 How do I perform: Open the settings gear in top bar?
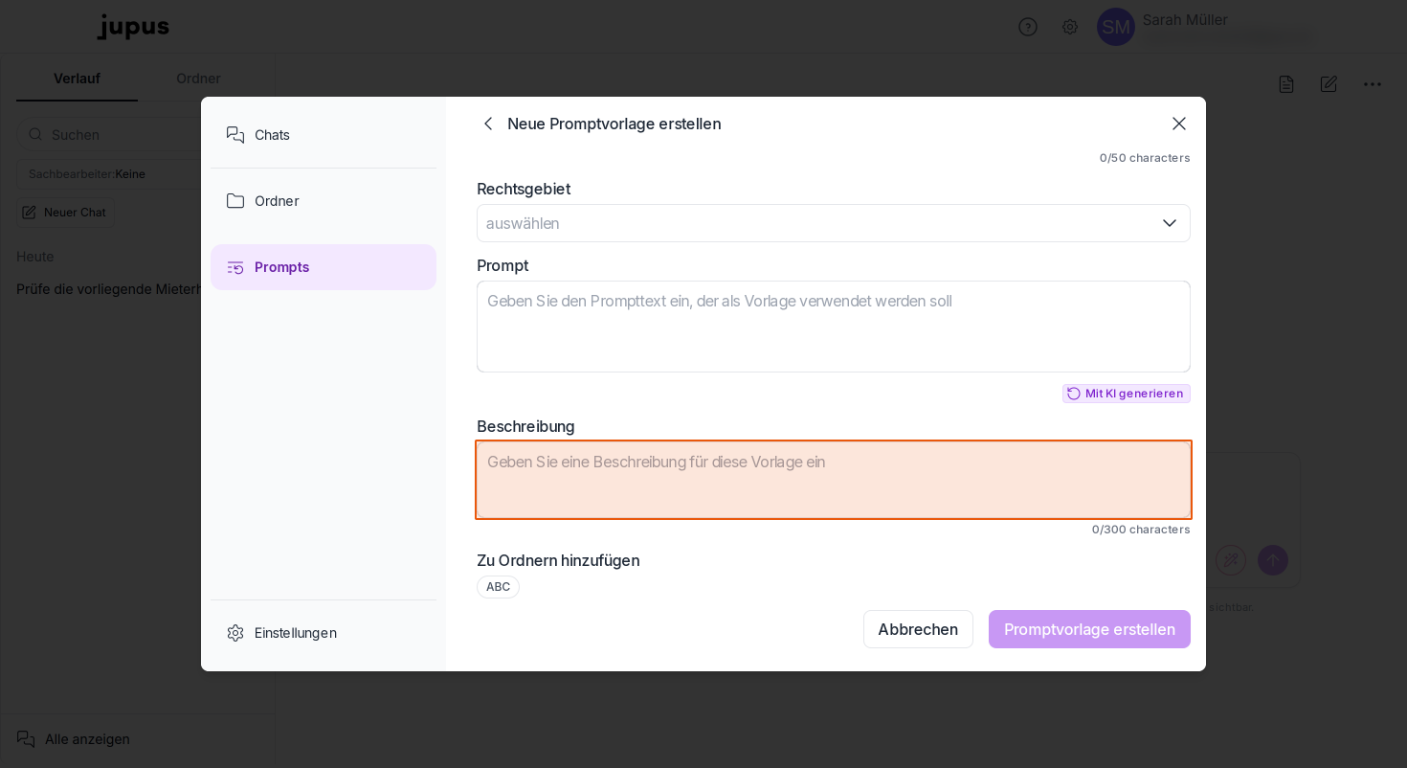[1070, 27]
